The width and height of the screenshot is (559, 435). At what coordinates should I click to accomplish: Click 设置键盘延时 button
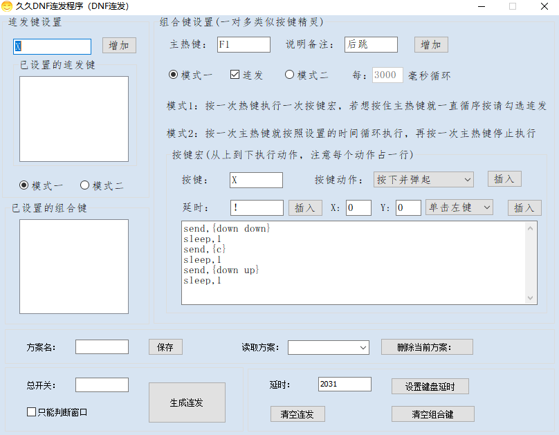(430, 387)
